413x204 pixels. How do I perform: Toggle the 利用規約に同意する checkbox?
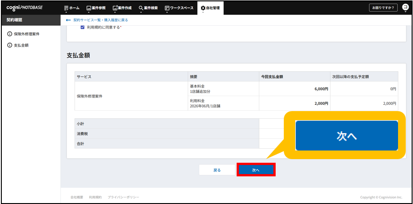[x=83, y=28]
